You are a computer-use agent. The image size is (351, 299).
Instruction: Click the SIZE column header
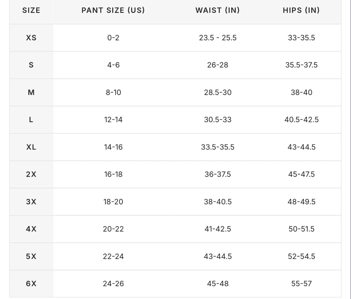31,11
